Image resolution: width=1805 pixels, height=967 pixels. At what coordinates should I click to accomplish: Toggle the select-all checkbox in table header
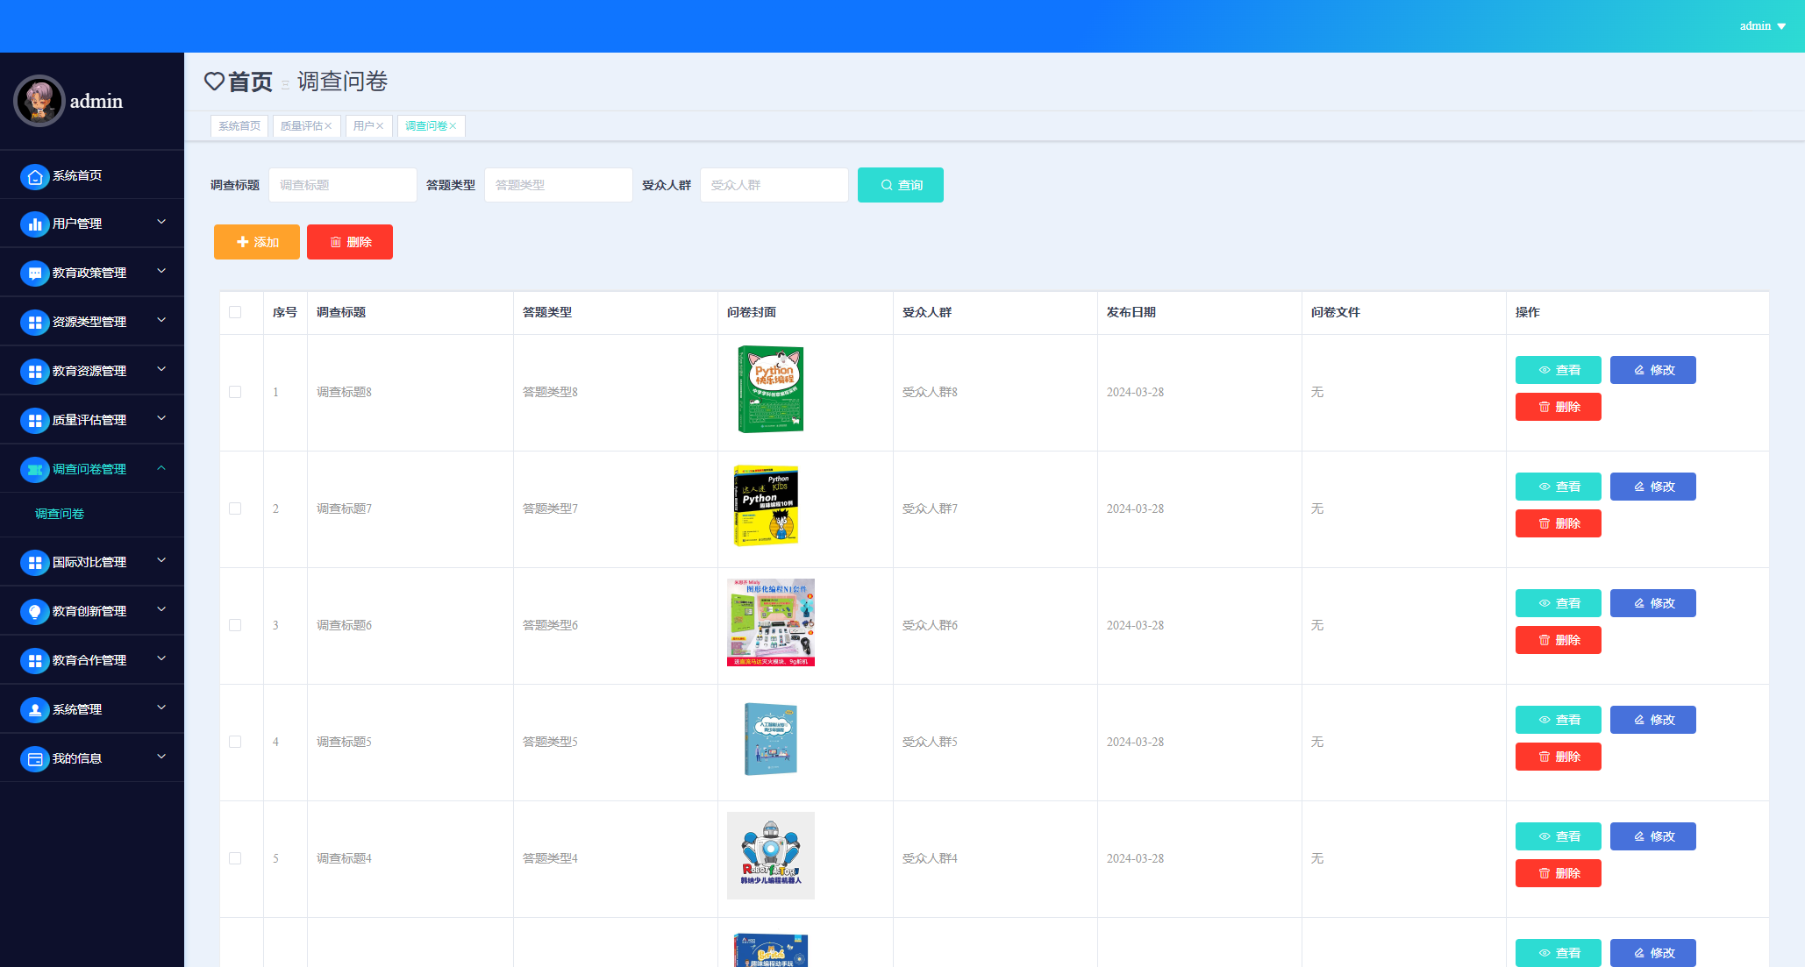pos(235,312)
